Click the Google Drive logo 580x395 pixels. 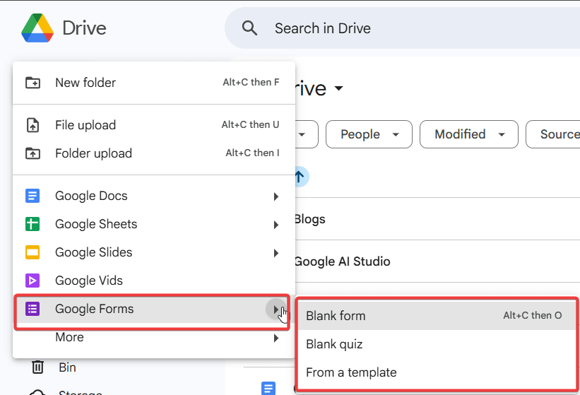(37, 28)
